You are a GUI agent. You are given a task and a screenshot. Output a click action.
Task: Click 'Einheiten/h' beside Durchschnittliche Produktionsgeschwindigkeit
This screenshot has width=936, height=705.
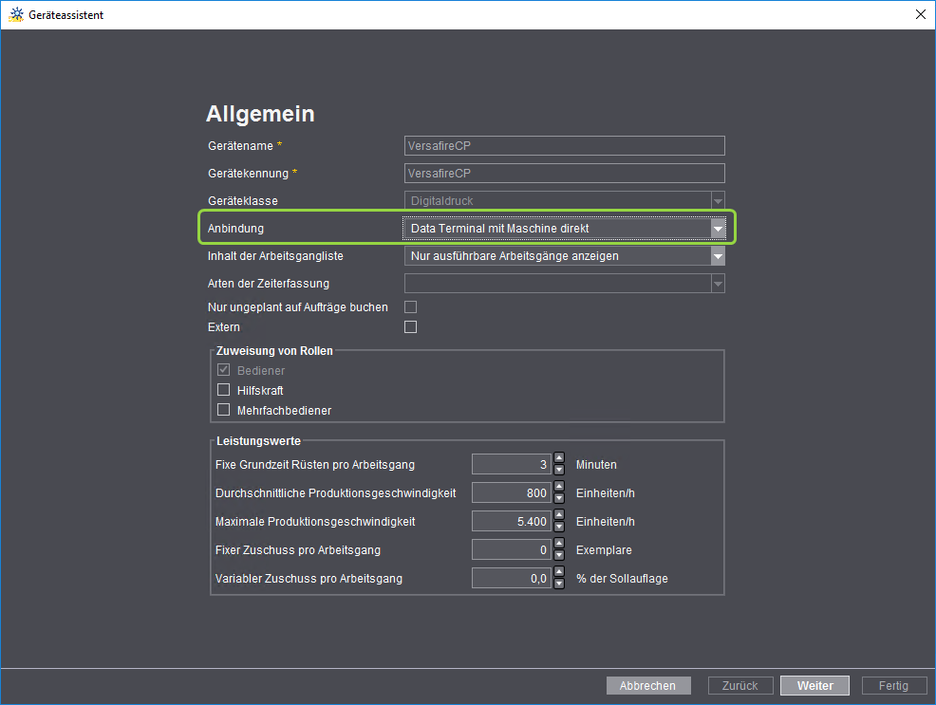tap(606, 493)
